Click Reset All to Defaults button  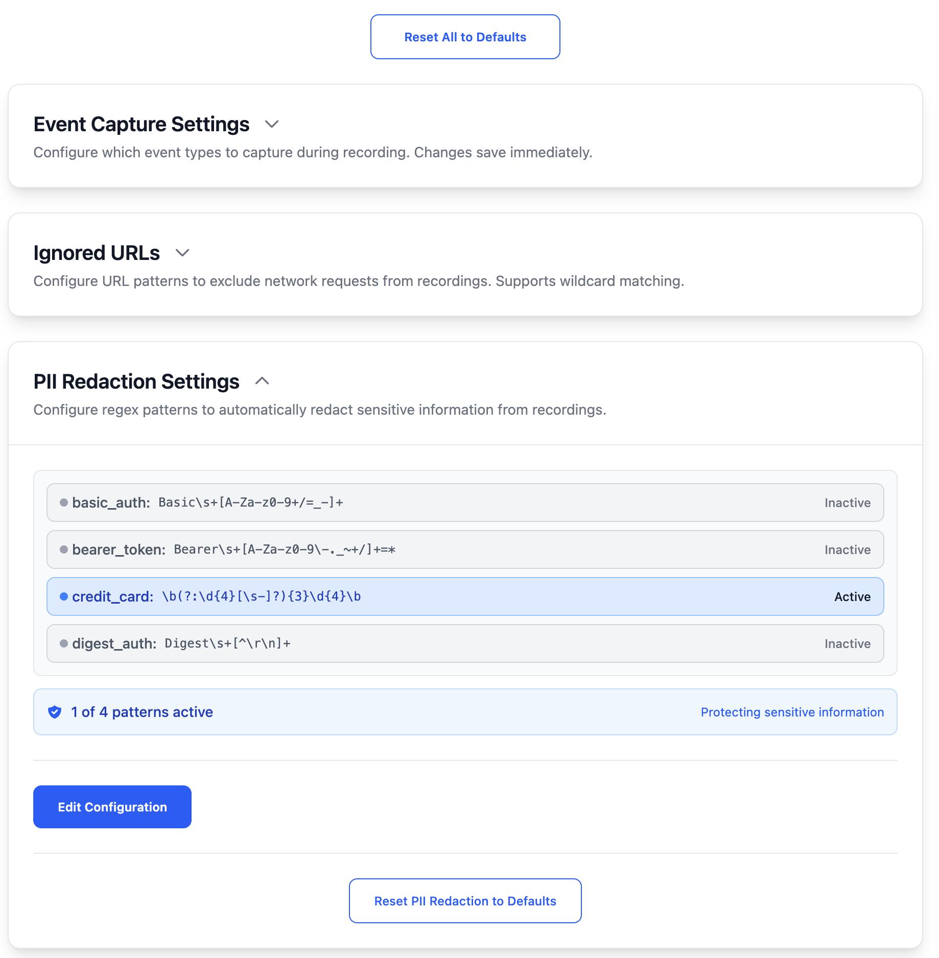(465, 37)
